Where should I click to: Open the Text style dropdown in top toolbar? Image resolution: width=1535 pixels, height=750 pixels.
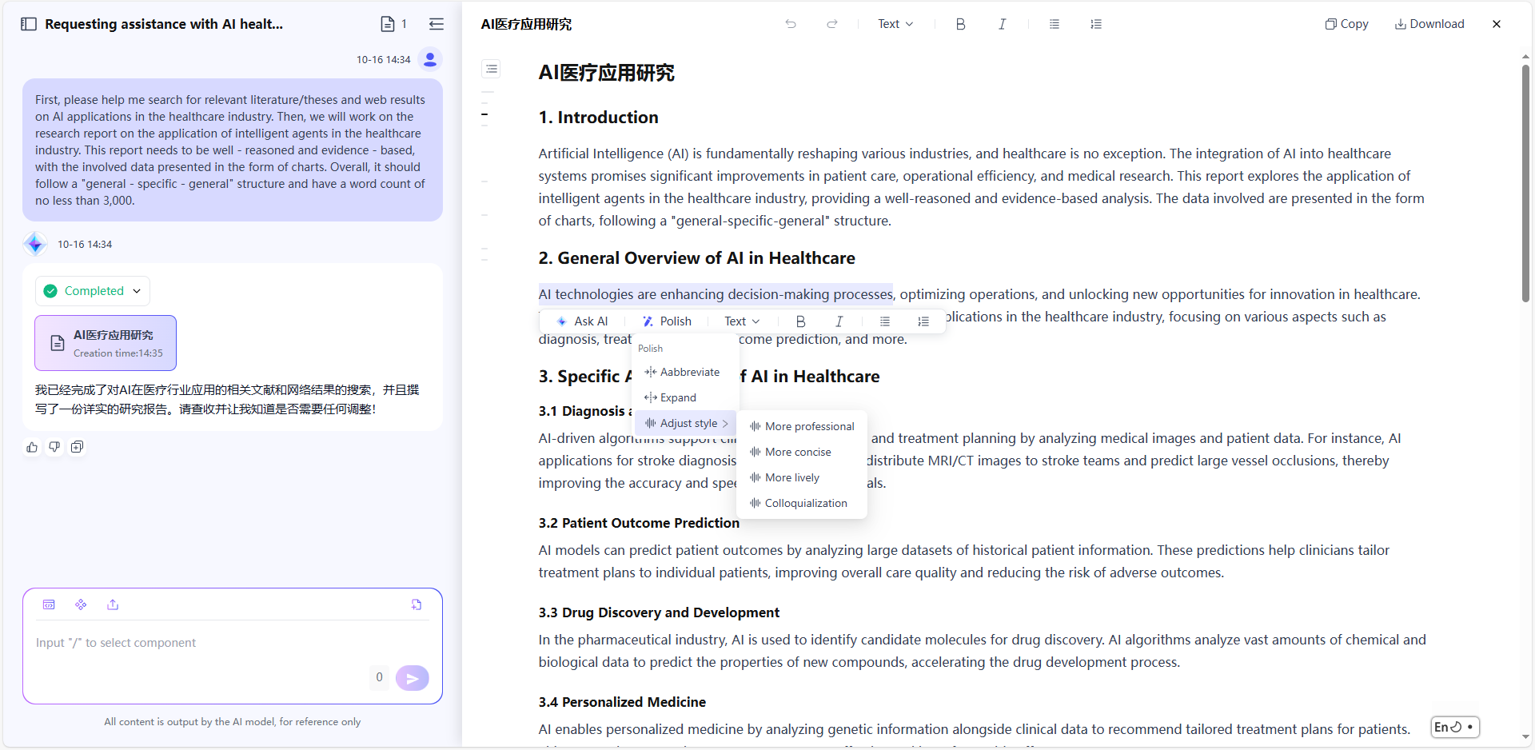tap(895, 24)
